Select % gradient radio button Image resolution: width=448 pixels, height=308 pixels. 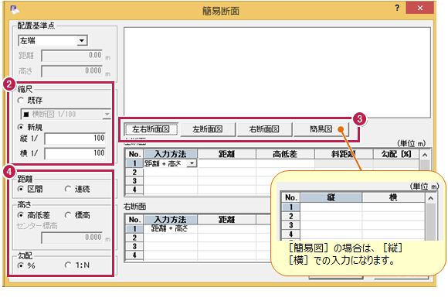click(x=21, y=265)
